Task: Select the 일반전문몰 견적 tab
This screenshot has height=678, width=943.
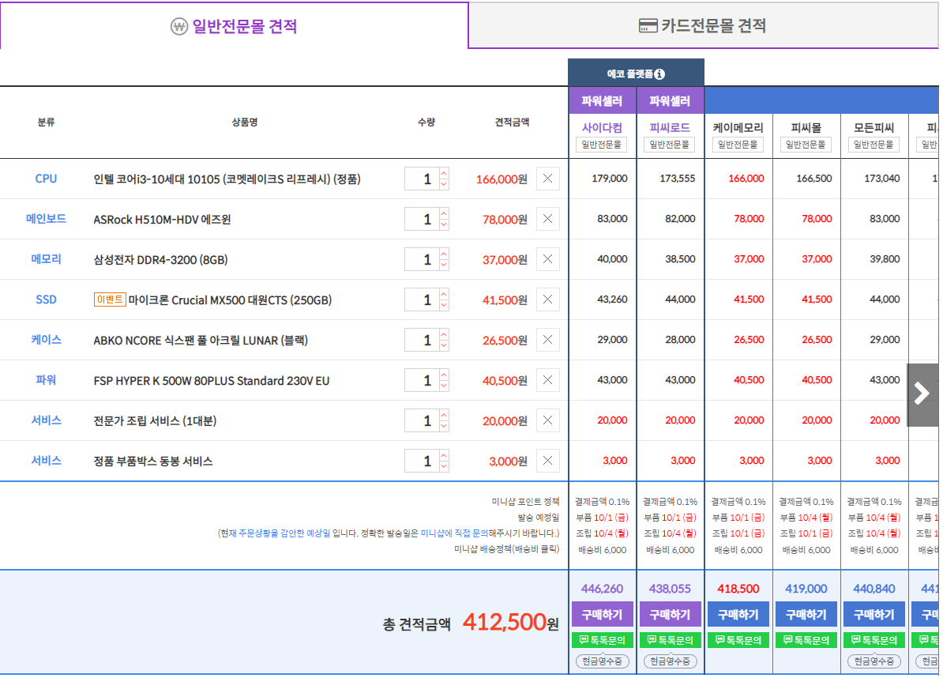Action: coord(234,26)
